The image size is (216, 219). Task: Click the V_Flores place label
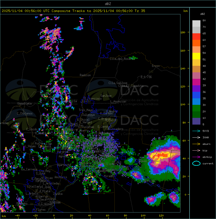(x=39, y=210)
